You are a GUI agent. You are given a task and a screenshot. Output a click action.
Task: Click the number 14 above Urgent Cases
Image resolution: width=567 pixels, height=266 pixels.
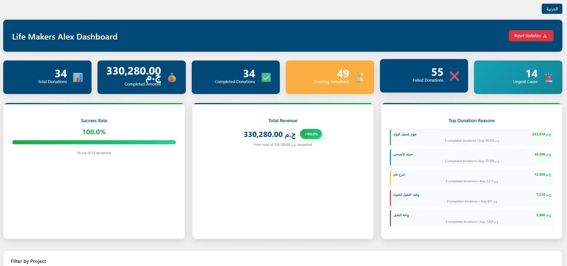[x=532, y=73]
